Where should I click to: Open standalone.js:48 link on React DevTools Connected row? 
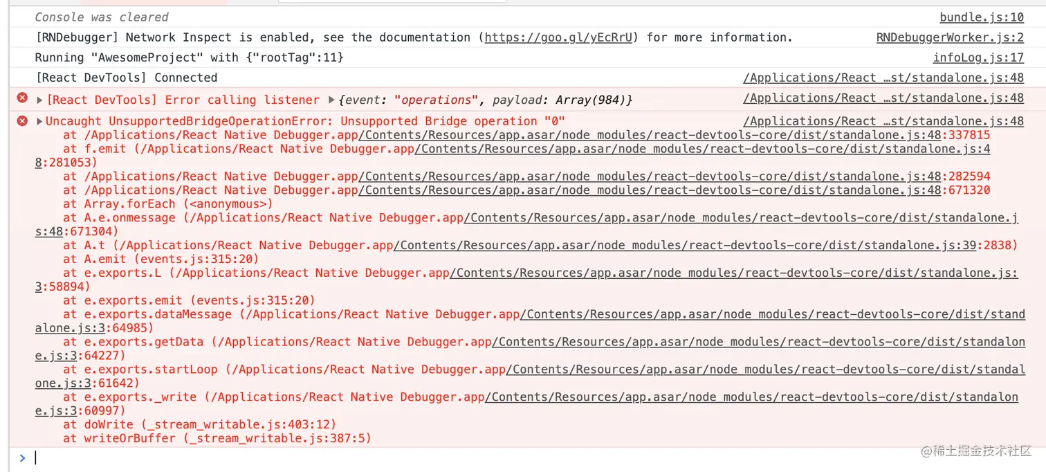click(x=883, y=78)
